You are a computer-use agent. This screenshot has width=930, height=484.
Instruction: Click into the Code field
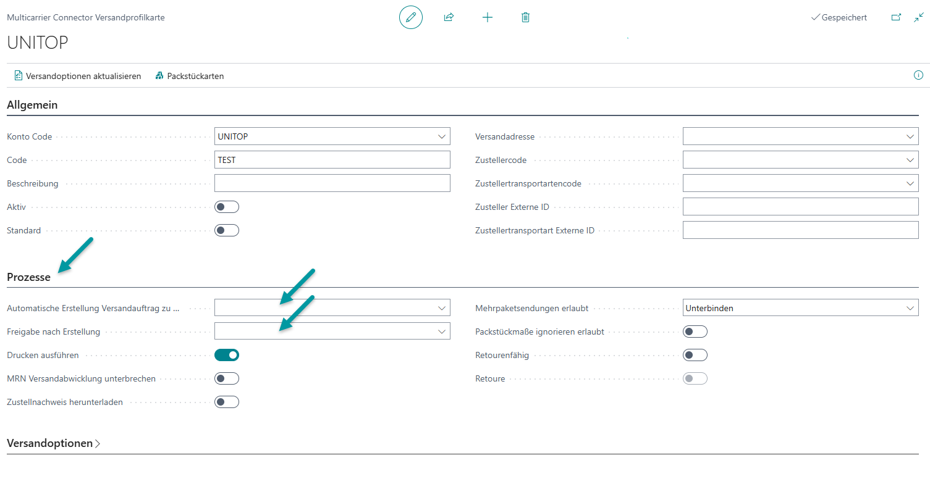pos(332,160)
